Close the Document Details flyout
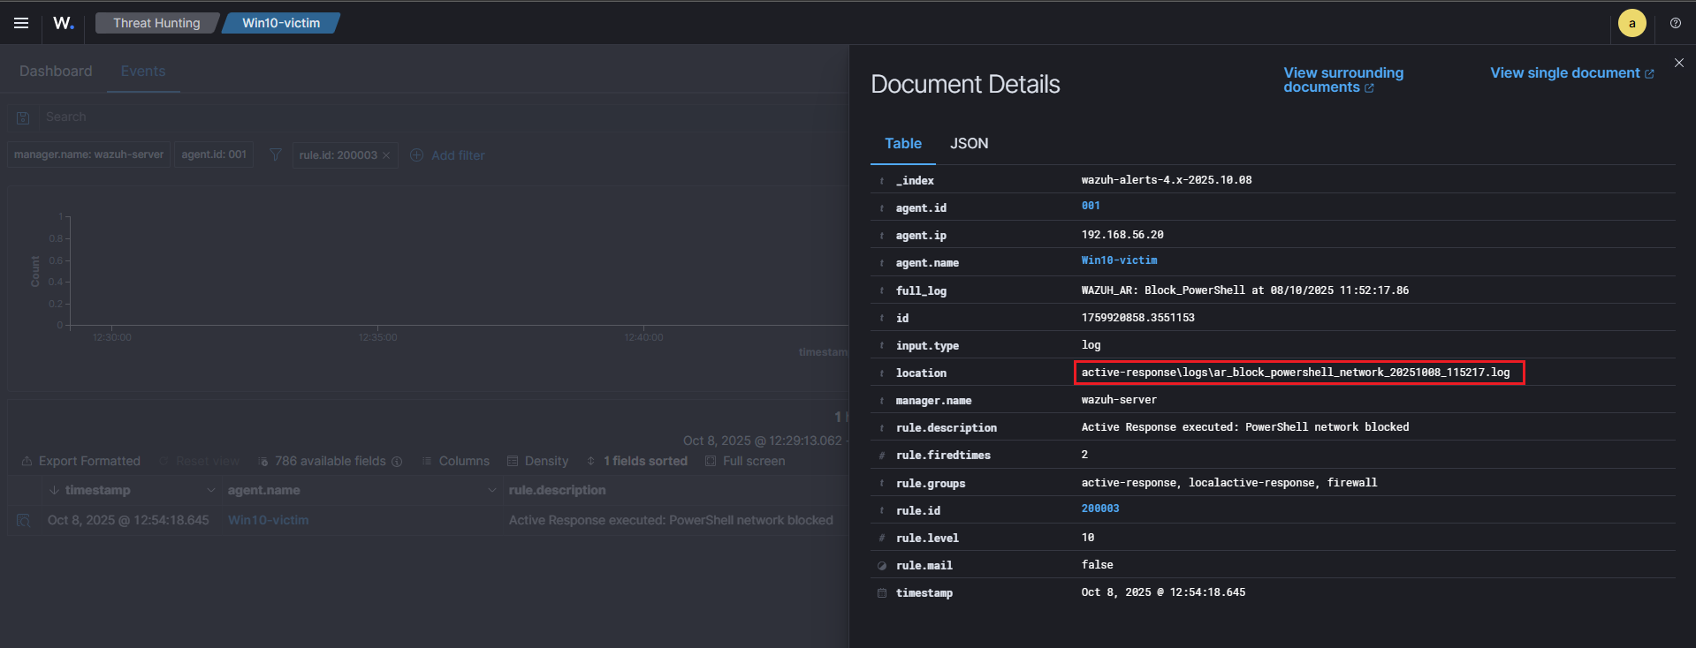1696x648 pixels. point(1678,63)
